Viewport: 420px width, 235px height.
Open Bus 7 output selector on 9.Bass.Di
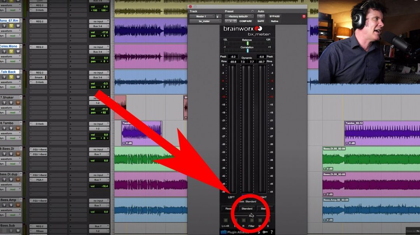click(99, 154)
